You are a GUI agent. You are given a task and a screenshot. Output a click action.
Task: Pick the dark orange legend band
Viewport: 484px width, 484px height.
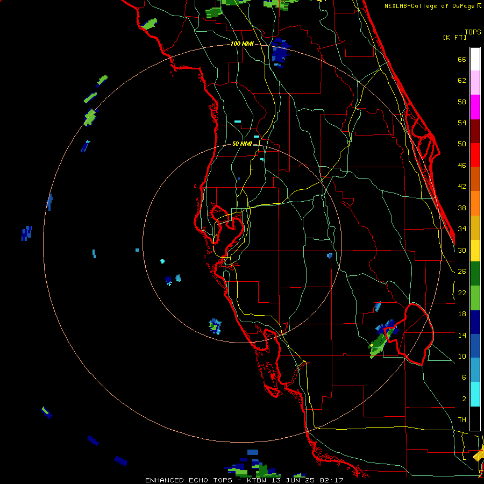pos(475,179)
